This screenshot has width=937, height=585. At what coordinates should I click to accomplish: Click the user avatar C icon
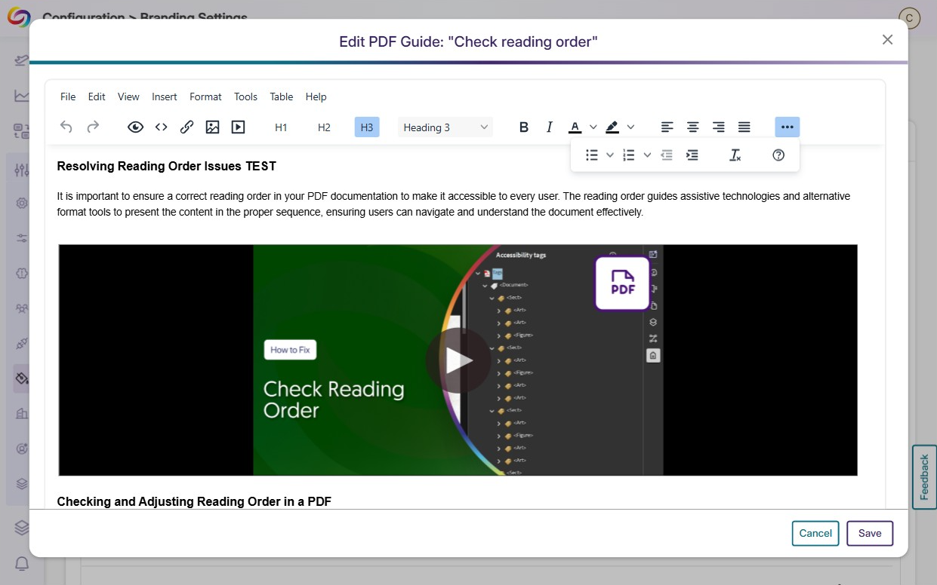910,18
